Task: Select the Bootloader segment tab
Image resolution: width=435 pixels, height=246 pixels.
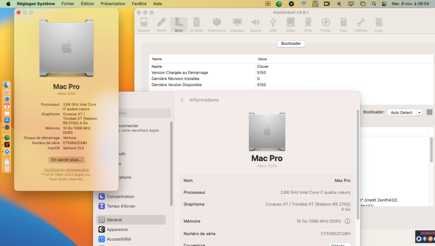Action: pos(291,44)
